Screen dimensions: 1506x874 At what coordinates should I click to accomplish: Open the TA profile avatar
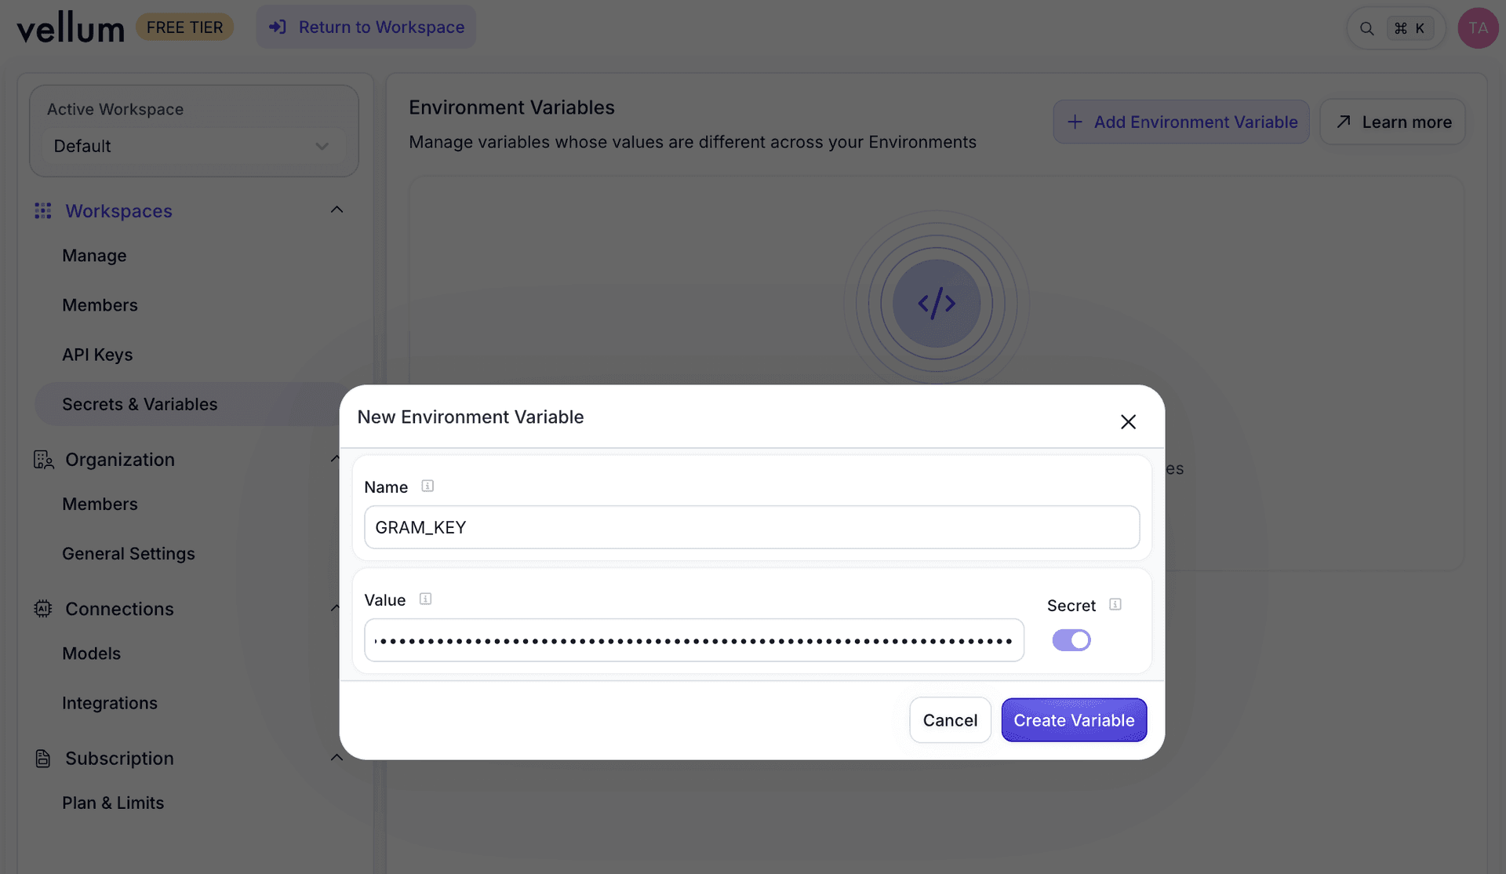tap(1478, 27)
